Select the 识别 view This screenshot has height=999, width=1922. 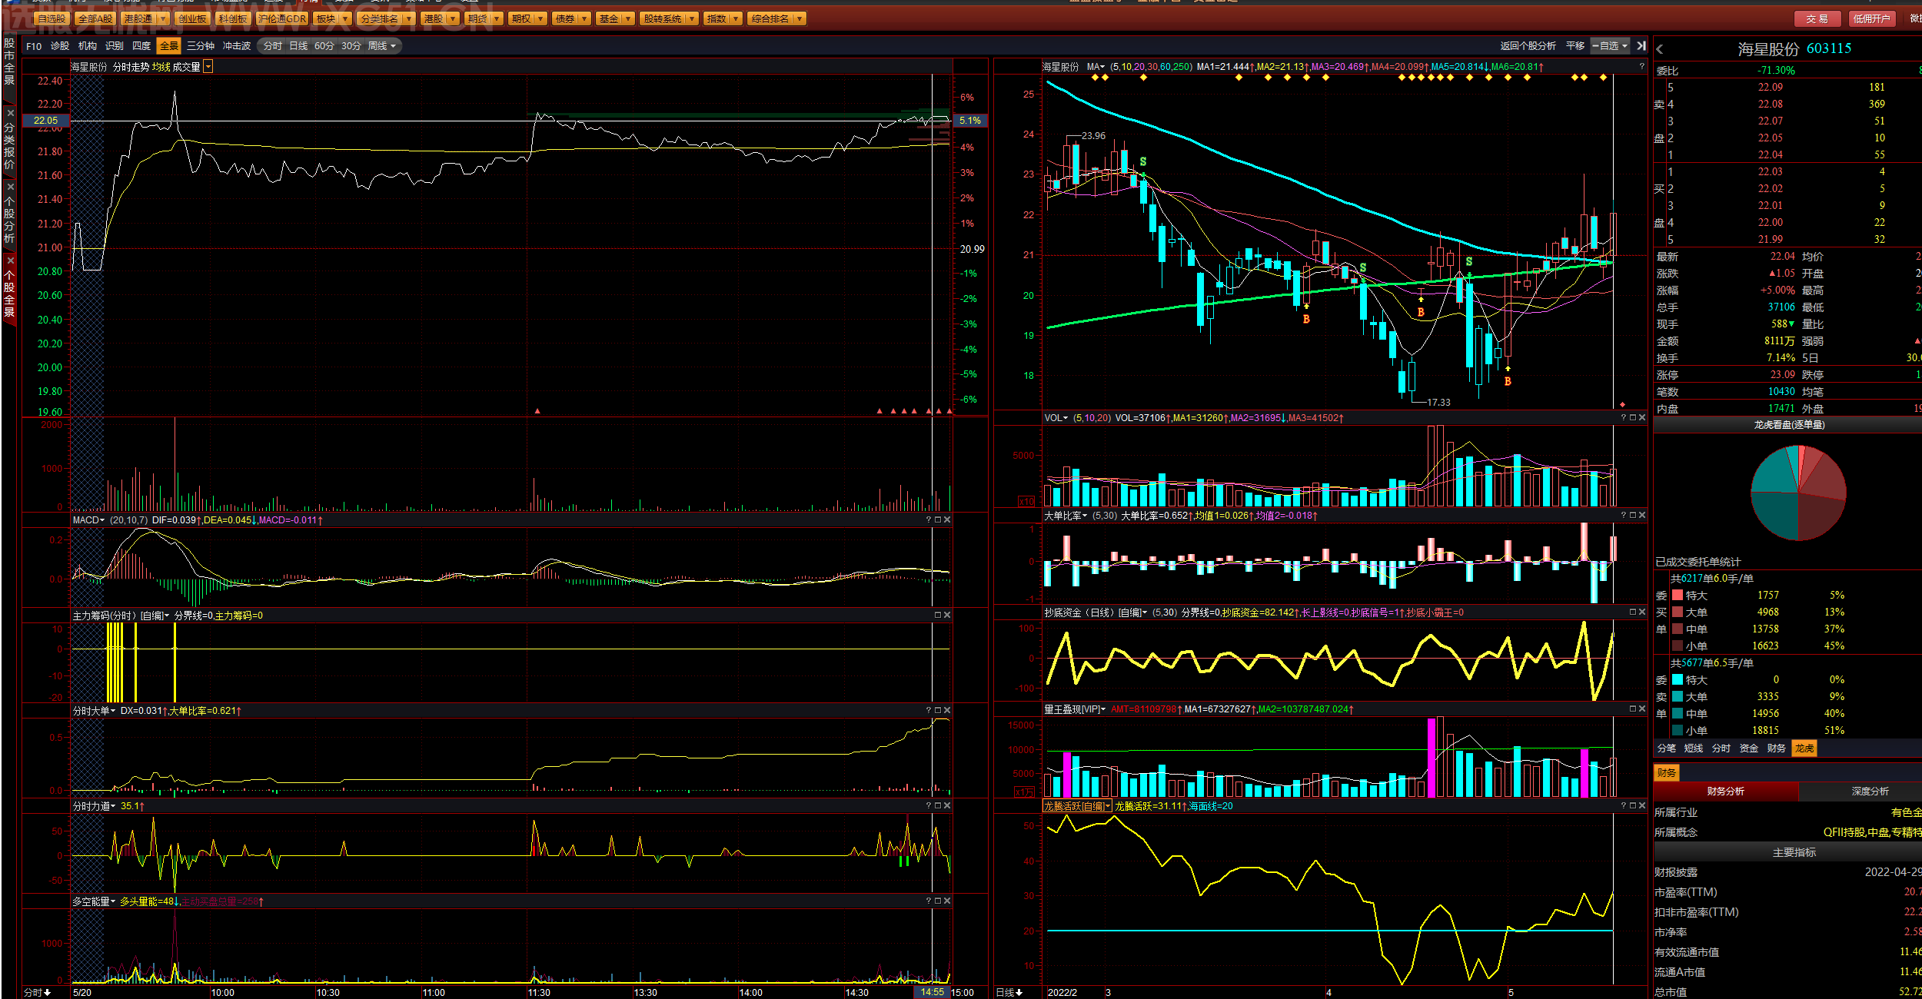click(115, 46)
